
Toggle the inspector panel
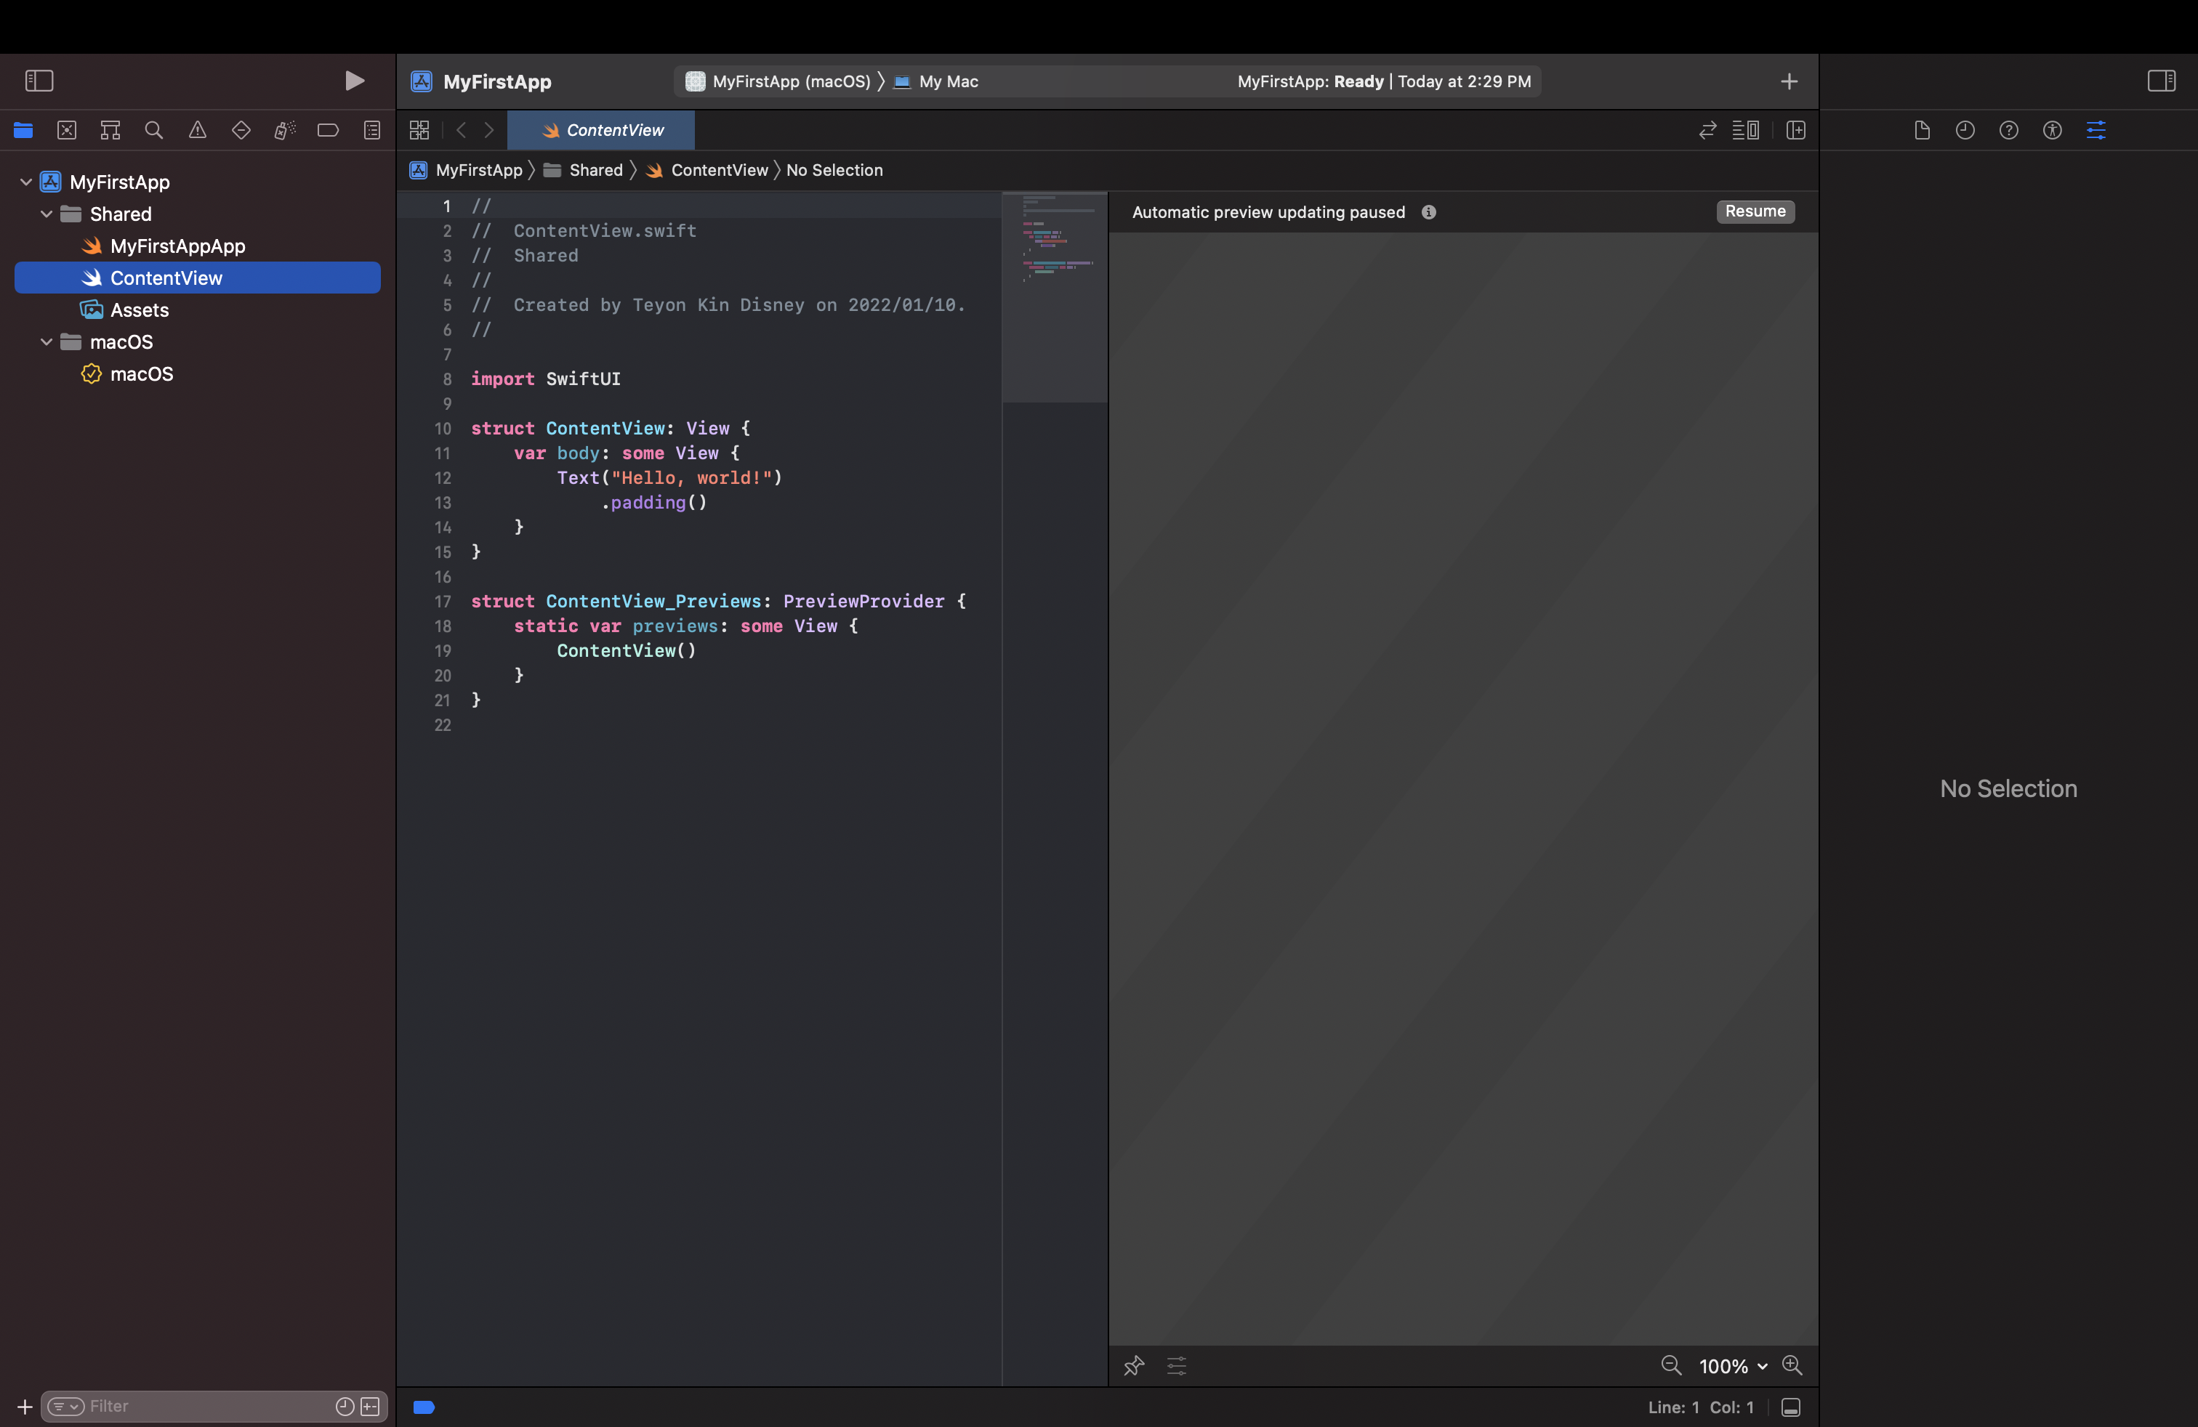pyautogui.click(x=2161, y=81)
